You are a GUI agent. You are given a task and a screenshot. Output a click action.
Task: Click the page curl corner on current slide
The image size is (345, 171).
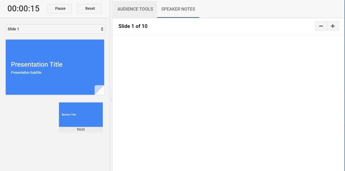pos(99,90)
